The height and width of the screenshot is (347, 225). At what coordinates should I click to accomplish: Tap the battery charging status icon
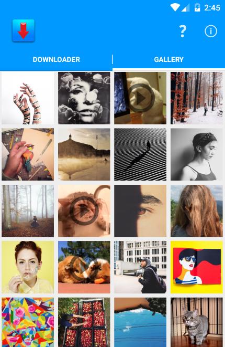(x=197, y=8)
